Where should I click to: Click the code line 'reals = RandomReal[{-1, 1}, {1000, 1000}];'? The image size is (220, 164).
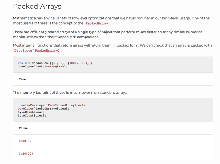[55, 63]
